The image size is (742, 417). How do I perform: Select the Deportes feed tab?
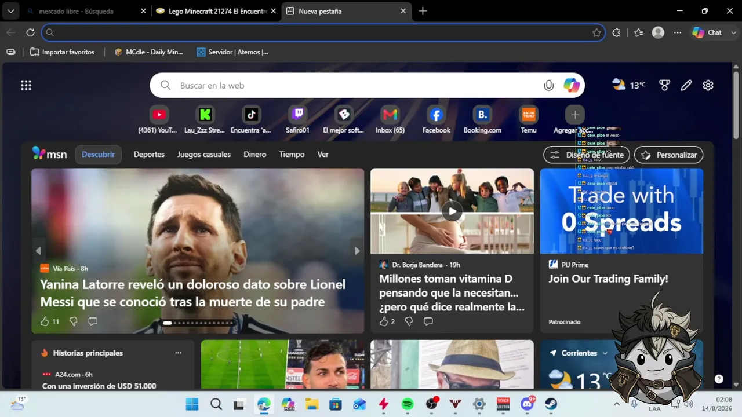tap(149, 155)
